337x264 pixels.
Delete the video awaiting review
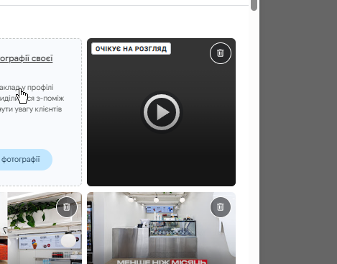221,53
